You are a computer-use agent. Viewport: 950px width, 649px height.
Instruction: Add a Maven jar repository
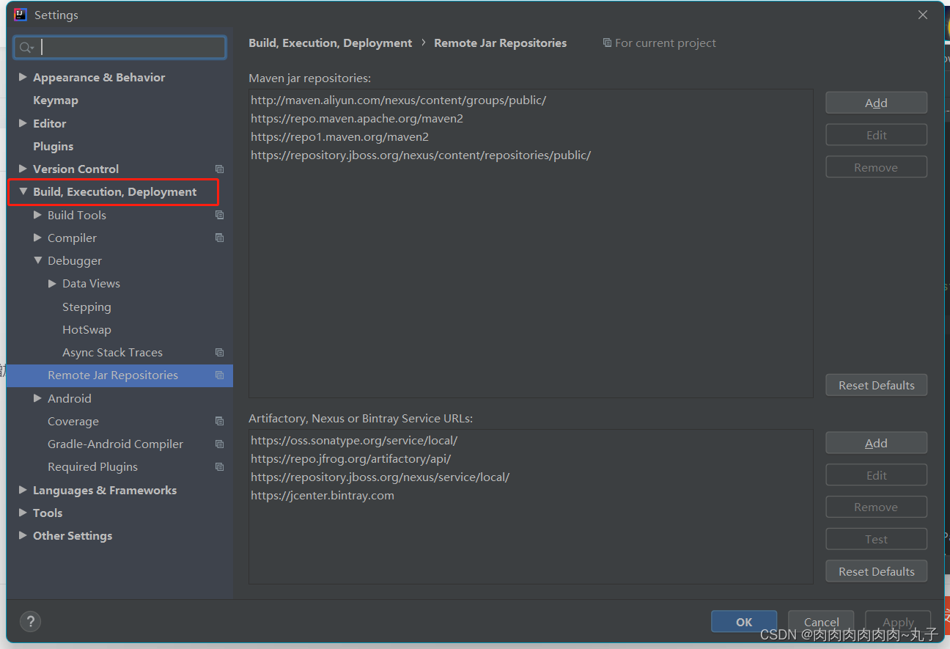876,103
